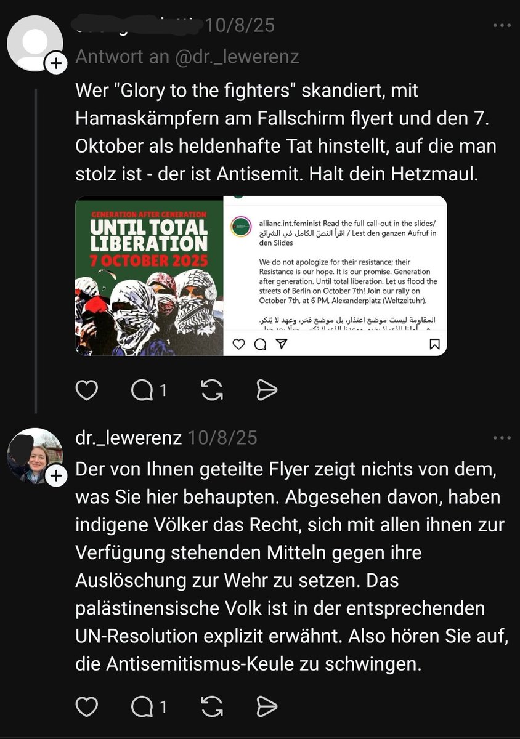Follow the first poster via plus badge
The width and height of the screenshot is (520, 739).
tap(55, 63)
